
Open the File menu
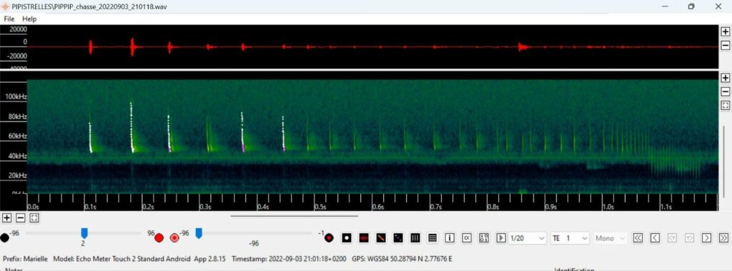click(9, 19)
